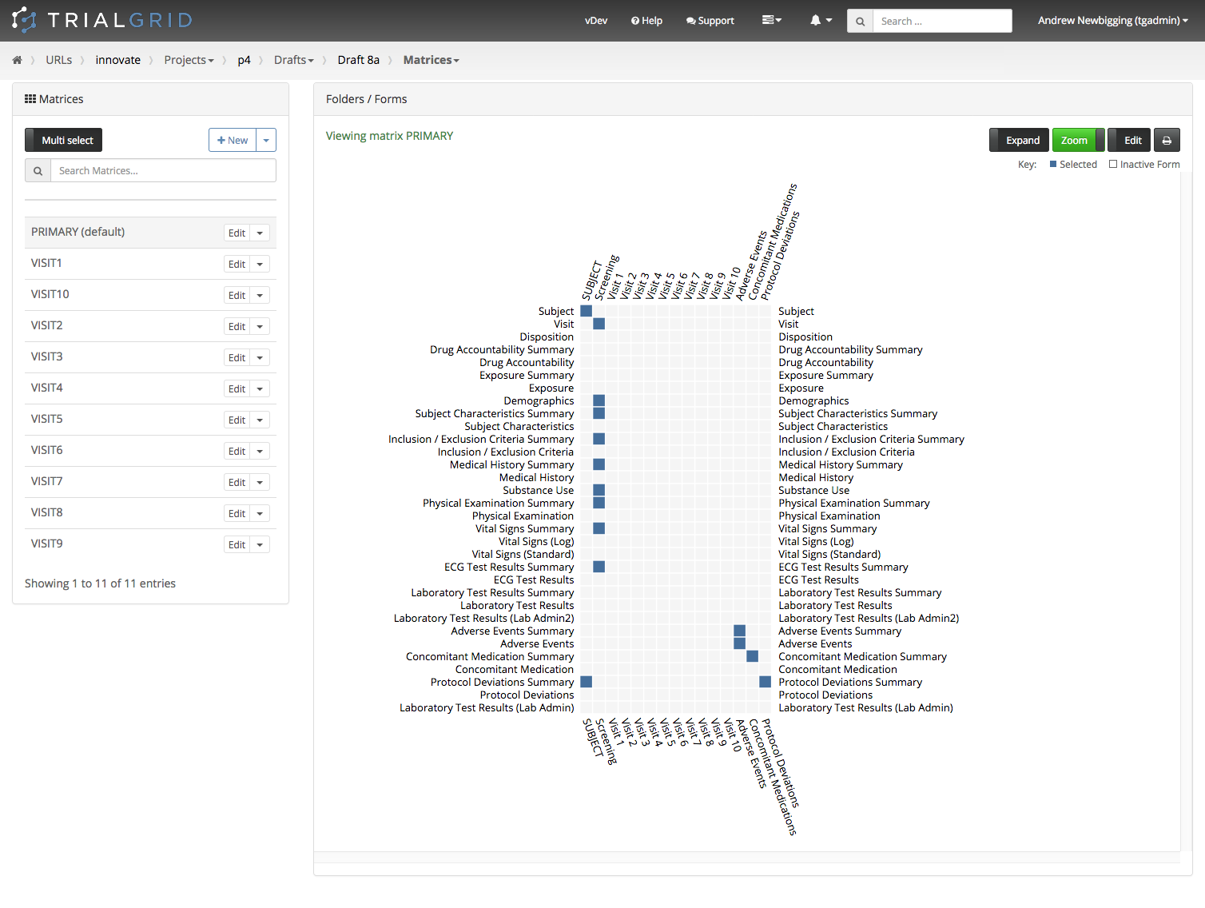Toggle Vital Signs Summary / Screening cell

tap(599, 528)
